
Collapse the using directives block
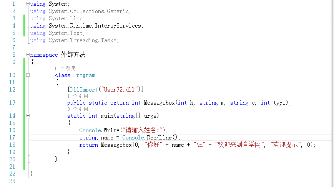coord(28,4)
